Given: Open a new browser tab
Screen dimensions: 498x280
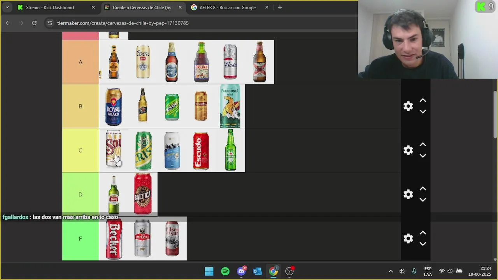Looking at the screenshot, I should coord(280,7).
